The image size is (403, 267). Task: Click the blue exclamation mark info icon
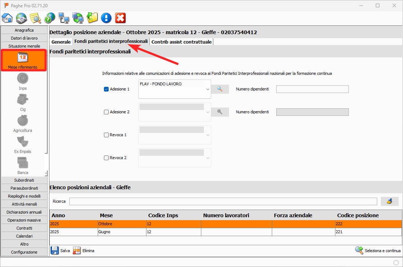106,18
